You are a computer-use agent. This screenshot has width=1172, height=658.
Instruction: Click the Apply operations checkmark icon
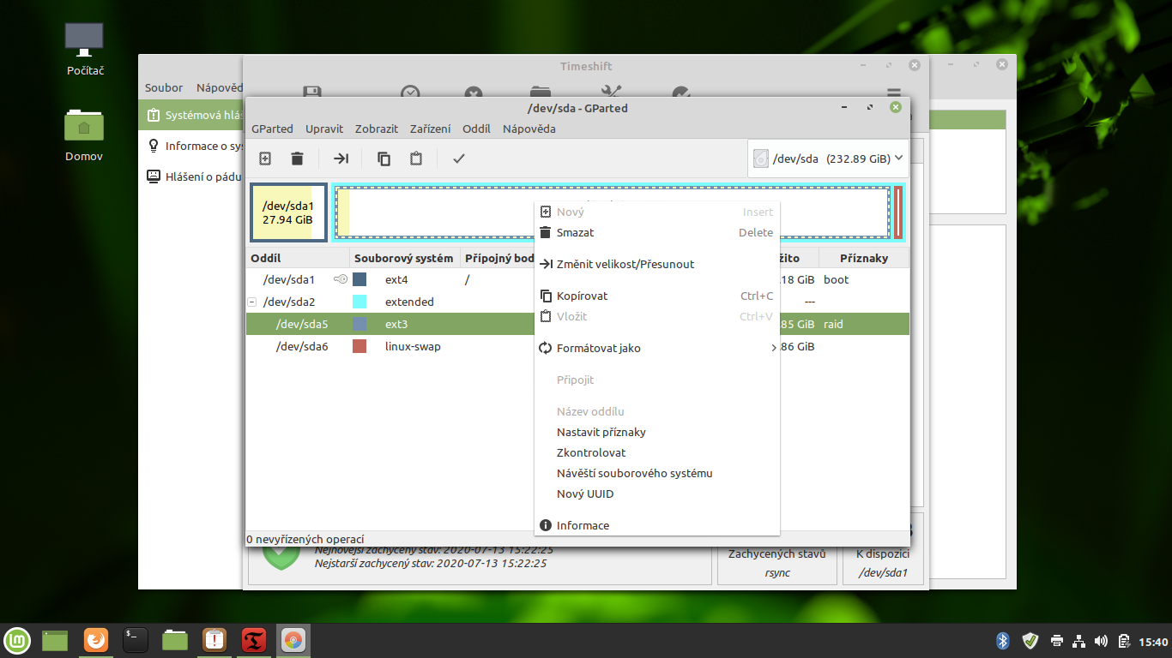[x=459, y=159]
